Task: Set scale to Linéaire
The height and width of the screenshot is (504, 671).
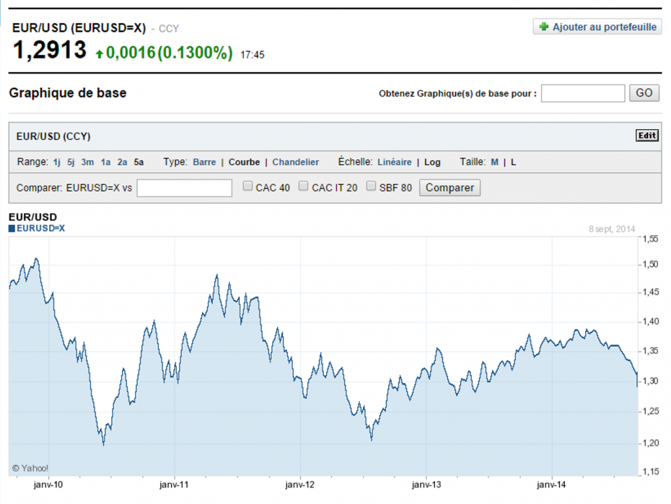Action: point(394,162)
